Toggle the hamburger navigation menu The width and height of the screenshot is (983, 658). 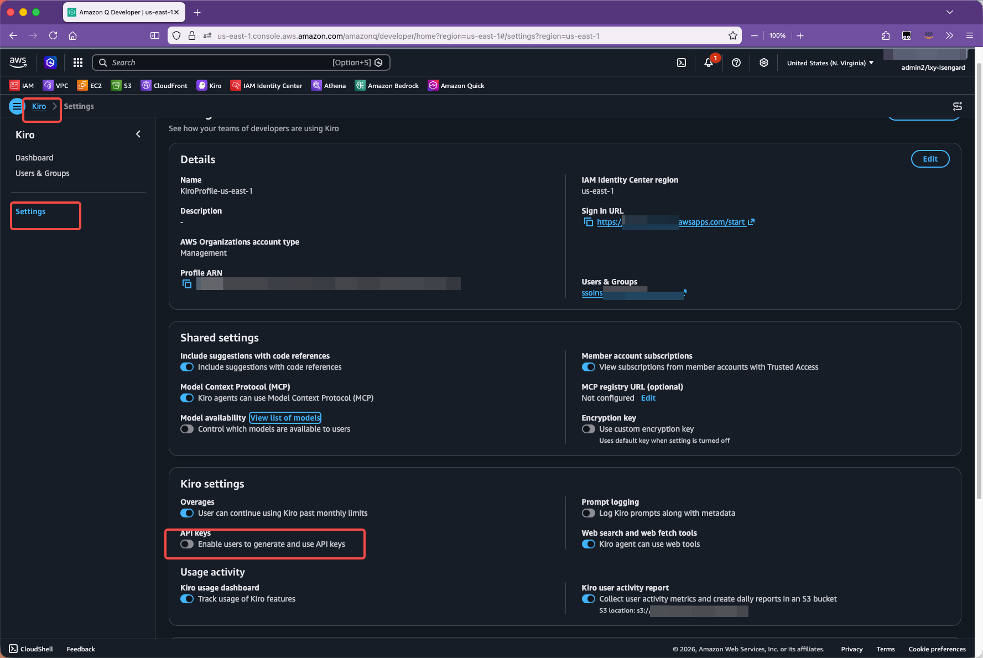click(x=17, y=106)
